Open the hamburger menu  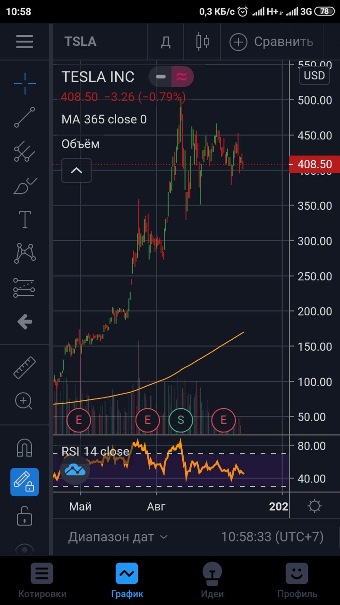click(25, 42)
